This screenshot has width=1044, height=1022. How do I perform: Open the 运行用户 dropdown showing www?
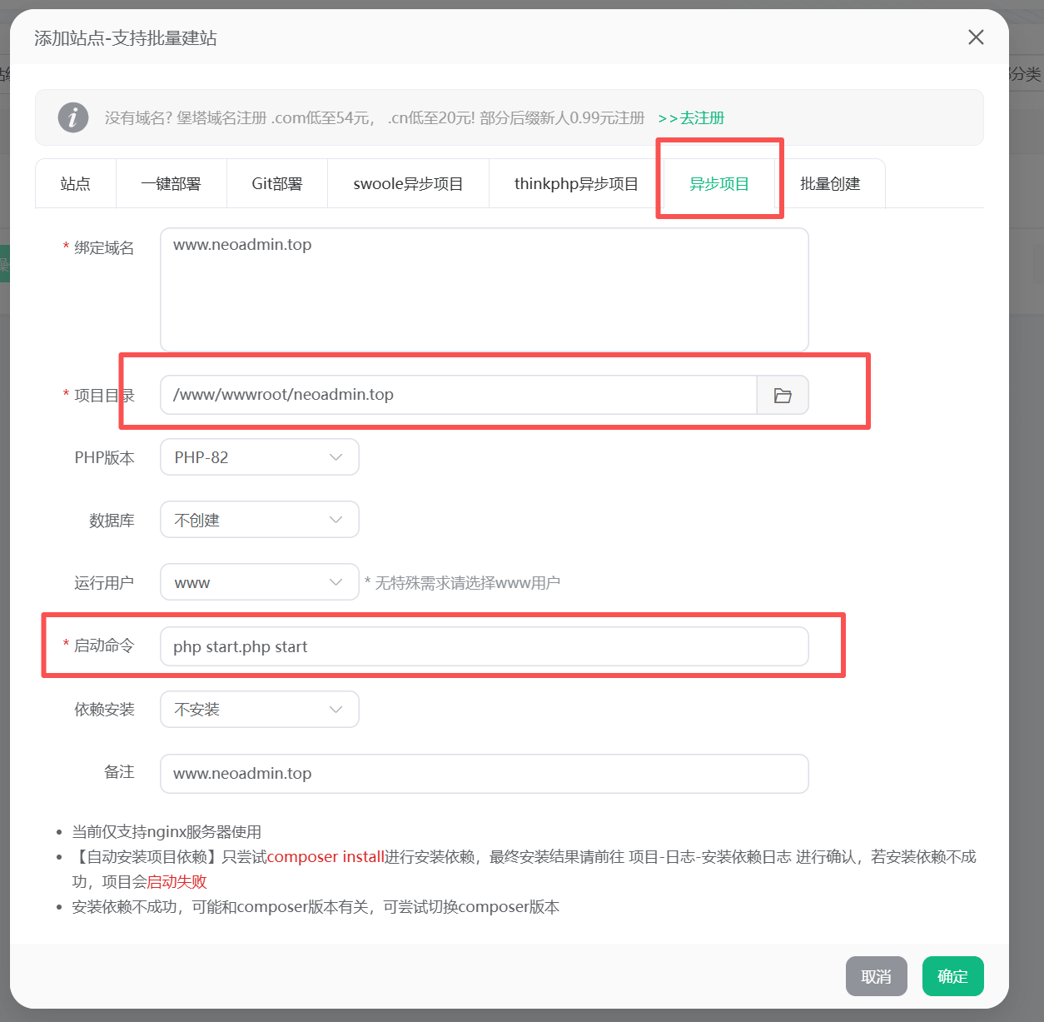coord(259,582)
